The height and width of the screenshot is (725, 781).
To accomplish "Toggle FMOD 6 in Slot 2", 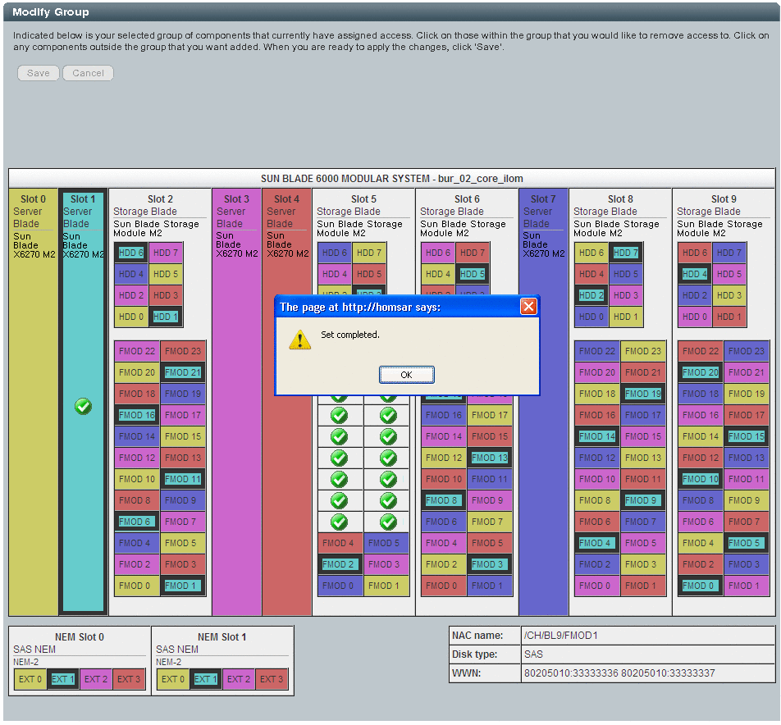I will (137, 522).
